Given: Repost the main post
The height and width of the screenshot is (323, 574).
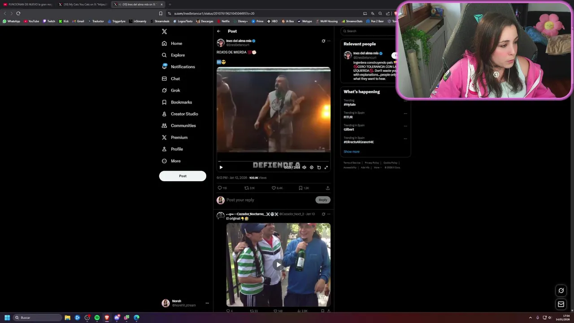Looking at the screenshot, I should point(249,188).
